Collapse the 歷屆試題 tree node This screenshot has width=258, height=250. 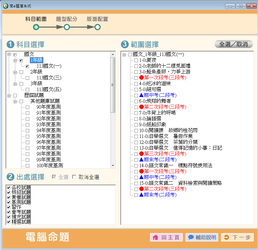[9, 96]
